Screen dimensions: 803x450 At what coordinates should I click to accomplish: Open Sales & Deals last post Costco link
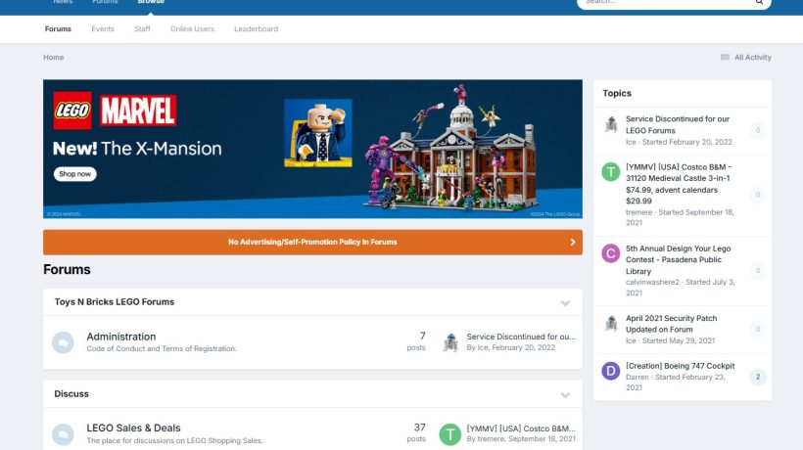click(521, 428)
